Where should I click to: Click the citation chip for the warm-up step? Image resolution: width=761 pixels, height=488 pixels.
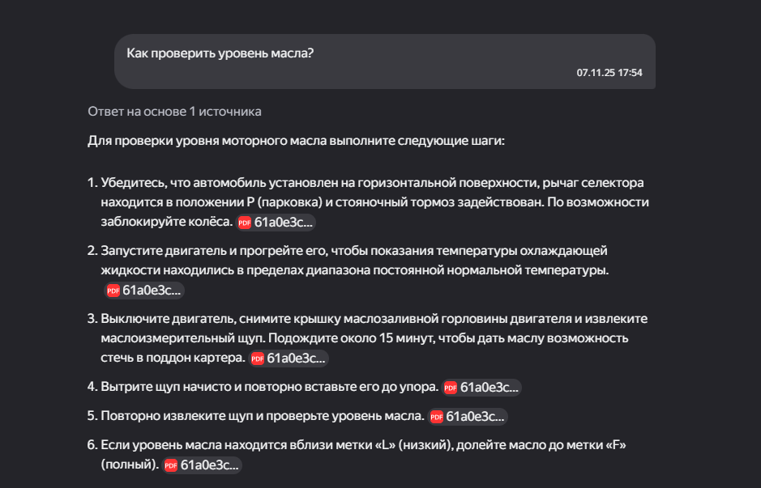146,289
